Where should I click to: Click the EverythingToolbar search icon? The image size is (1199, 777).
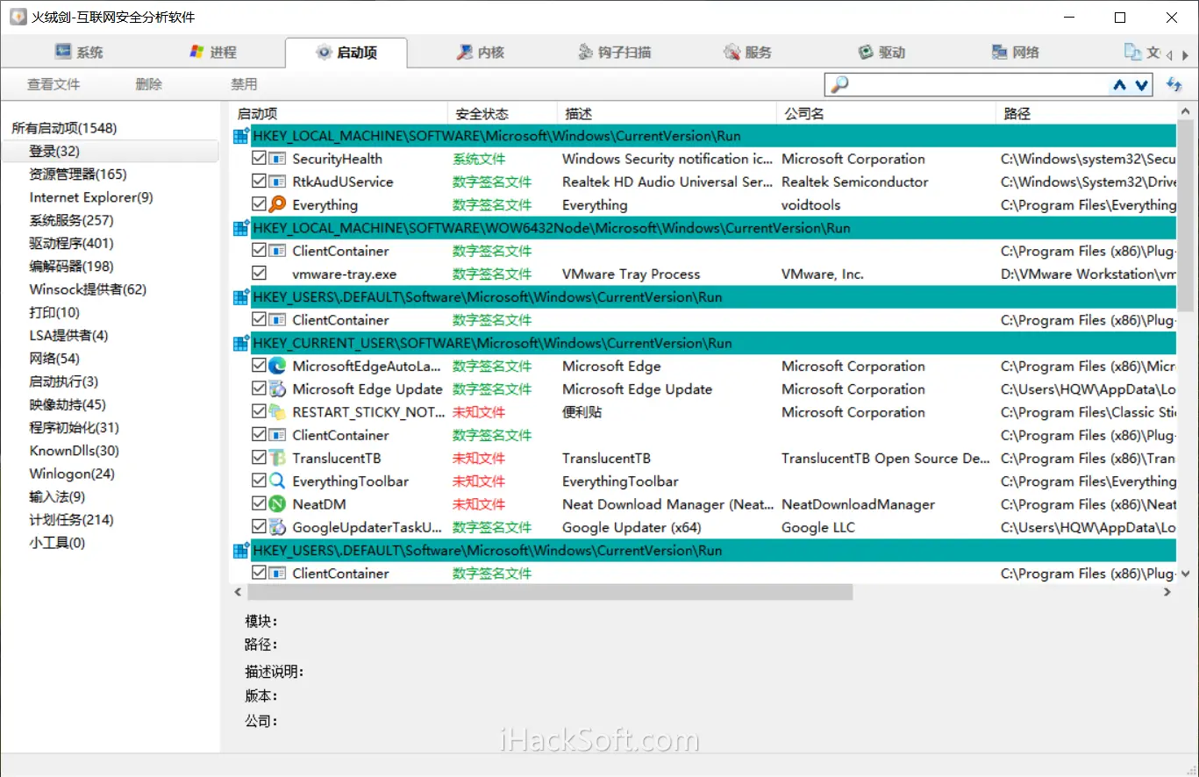click(277, 481)
